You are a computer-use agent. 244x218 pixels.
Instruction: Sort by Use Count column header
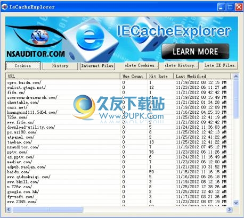134,77
